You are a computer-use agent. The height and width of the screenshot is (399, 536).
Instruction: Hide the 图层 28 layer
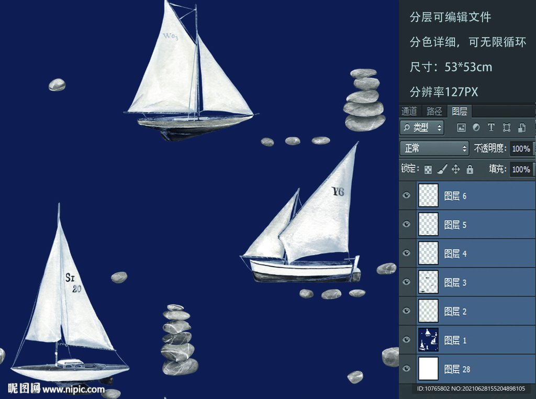[x=407, y=369]
